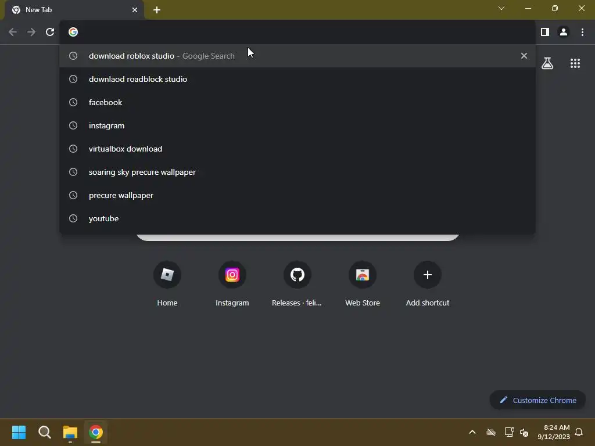The width and height of the screenshot is (595, 446).
Task: Click the OneDrive cloud tray icon
Action: pos(491,432)
